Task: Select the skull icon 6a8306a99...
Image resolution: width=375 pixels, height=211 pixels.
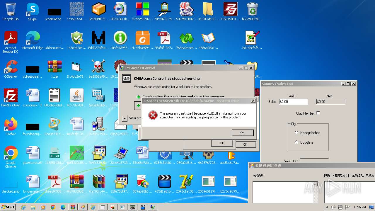Action: tap(98, 69)
